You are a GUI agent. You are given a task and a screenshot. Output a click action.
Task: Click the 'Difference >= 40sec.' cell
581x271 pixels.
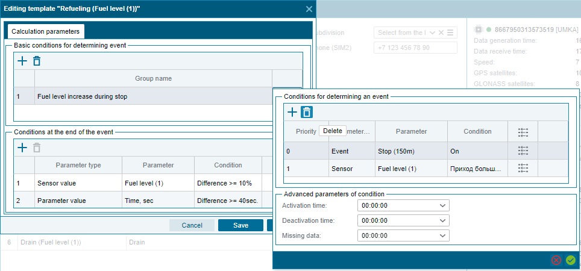coord(228,201)
